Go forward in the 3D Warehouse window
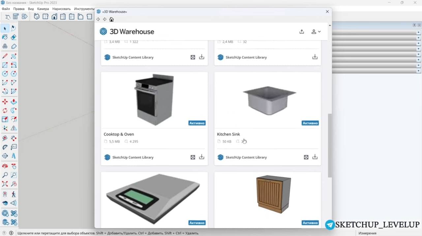 105,19
